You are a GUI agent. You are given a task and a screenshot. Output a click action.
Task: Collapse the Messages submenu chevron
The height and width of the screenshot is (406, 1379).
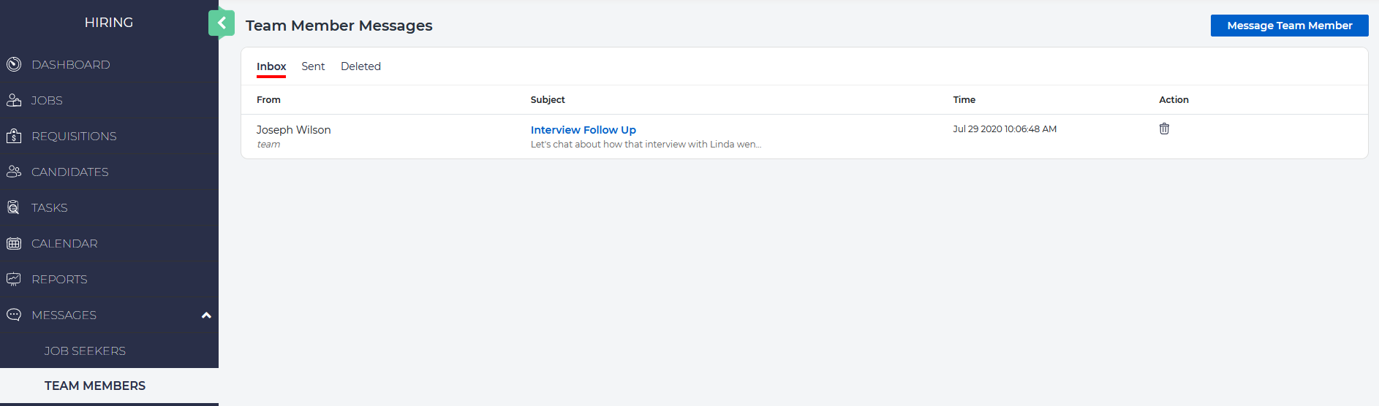click(206, 315)
